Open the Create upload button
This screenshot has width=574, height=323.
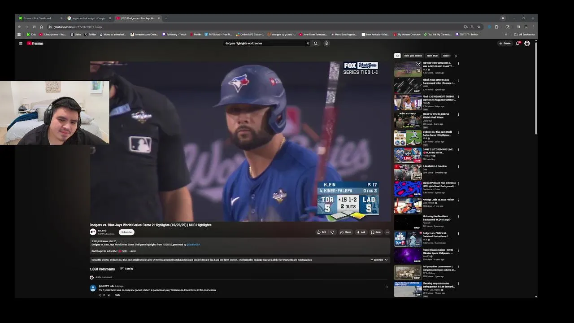coord(505,44)
